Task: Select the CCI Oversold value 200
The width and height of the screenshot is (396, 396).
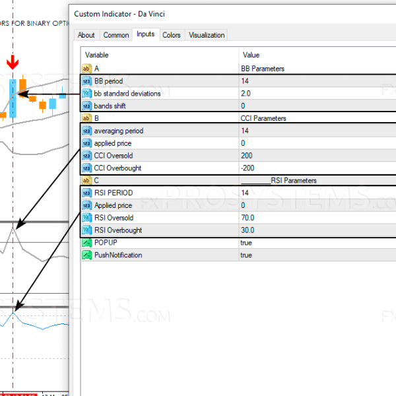Action: (246, 156)
